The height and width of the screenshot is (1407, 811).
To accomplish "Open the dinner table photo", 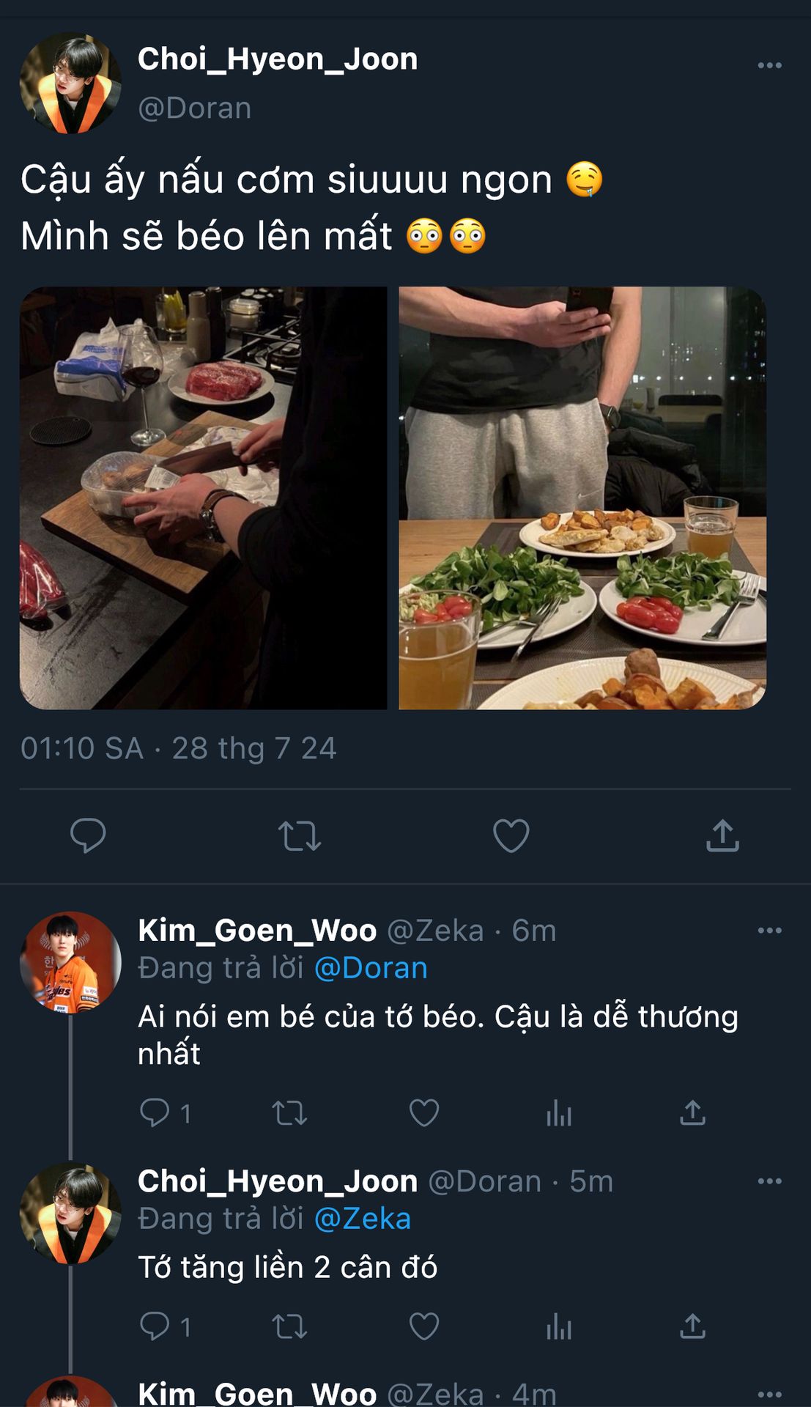I will [x=582, y=498].
